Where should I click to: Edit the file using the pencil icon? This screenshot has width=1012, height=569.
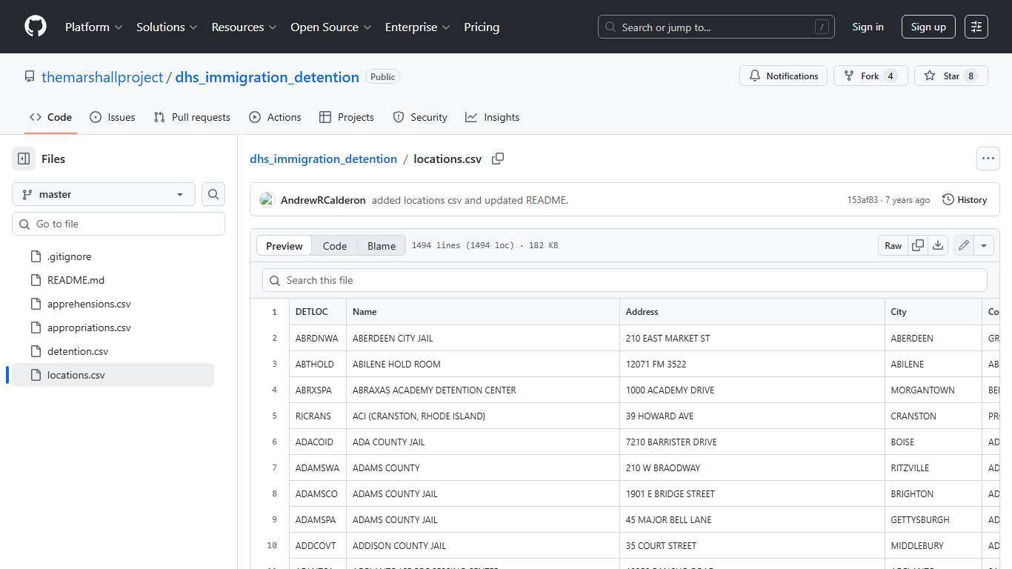pos(963,244)
